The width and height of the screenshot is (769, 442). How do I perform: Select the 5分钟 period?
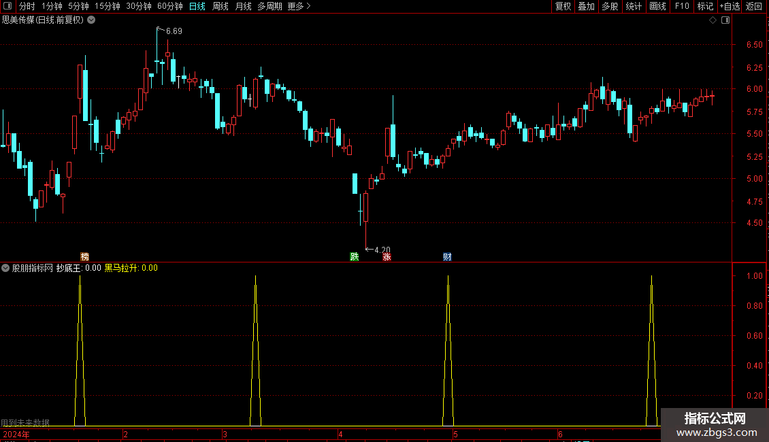(78, 6)
